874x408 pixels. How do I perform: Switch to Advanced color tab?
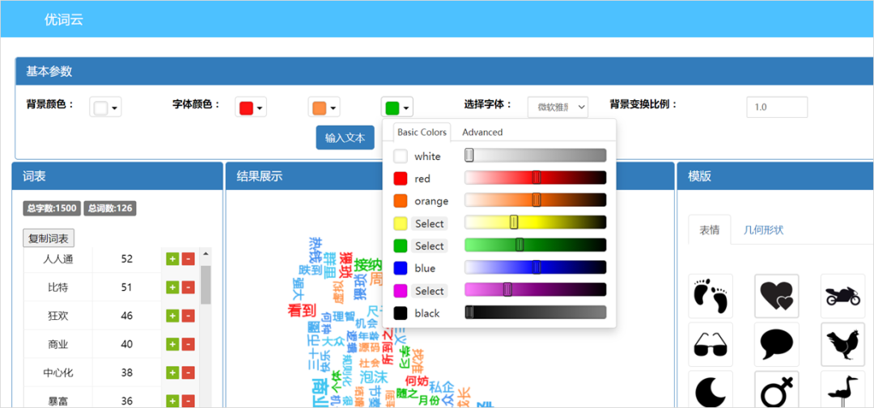click(x=482, y=132)
